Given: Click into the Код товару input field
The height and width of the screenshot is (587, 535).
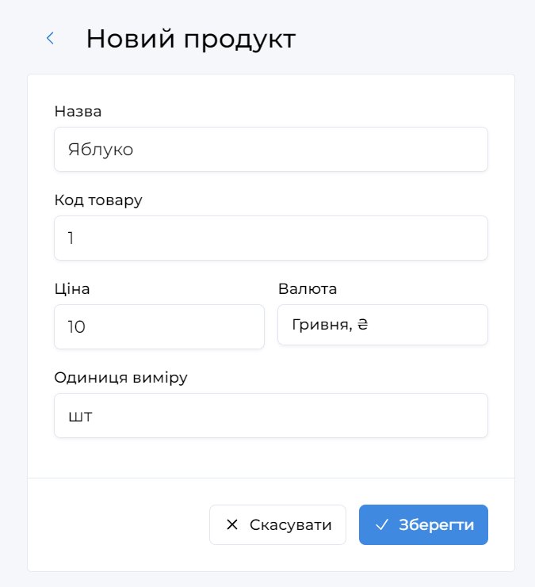Looking at the screenshot, I should coord(270,238).
